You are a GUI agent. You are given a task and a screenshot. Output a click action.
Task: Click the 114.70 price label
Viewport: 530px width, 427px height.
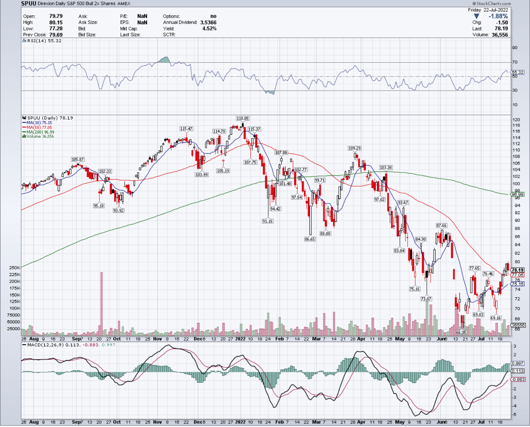[219, 131]
